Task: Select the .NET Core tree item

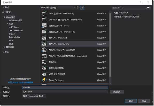Action: (14, 27)
